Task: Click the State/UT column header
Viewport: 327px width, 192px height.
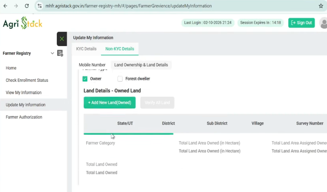Action: pos(125,123)
